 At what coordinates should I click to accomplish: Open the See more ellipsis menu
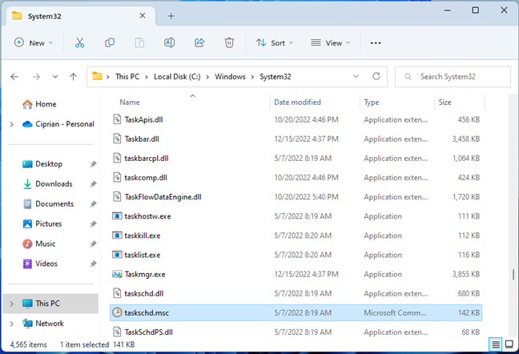pos(376,43)
